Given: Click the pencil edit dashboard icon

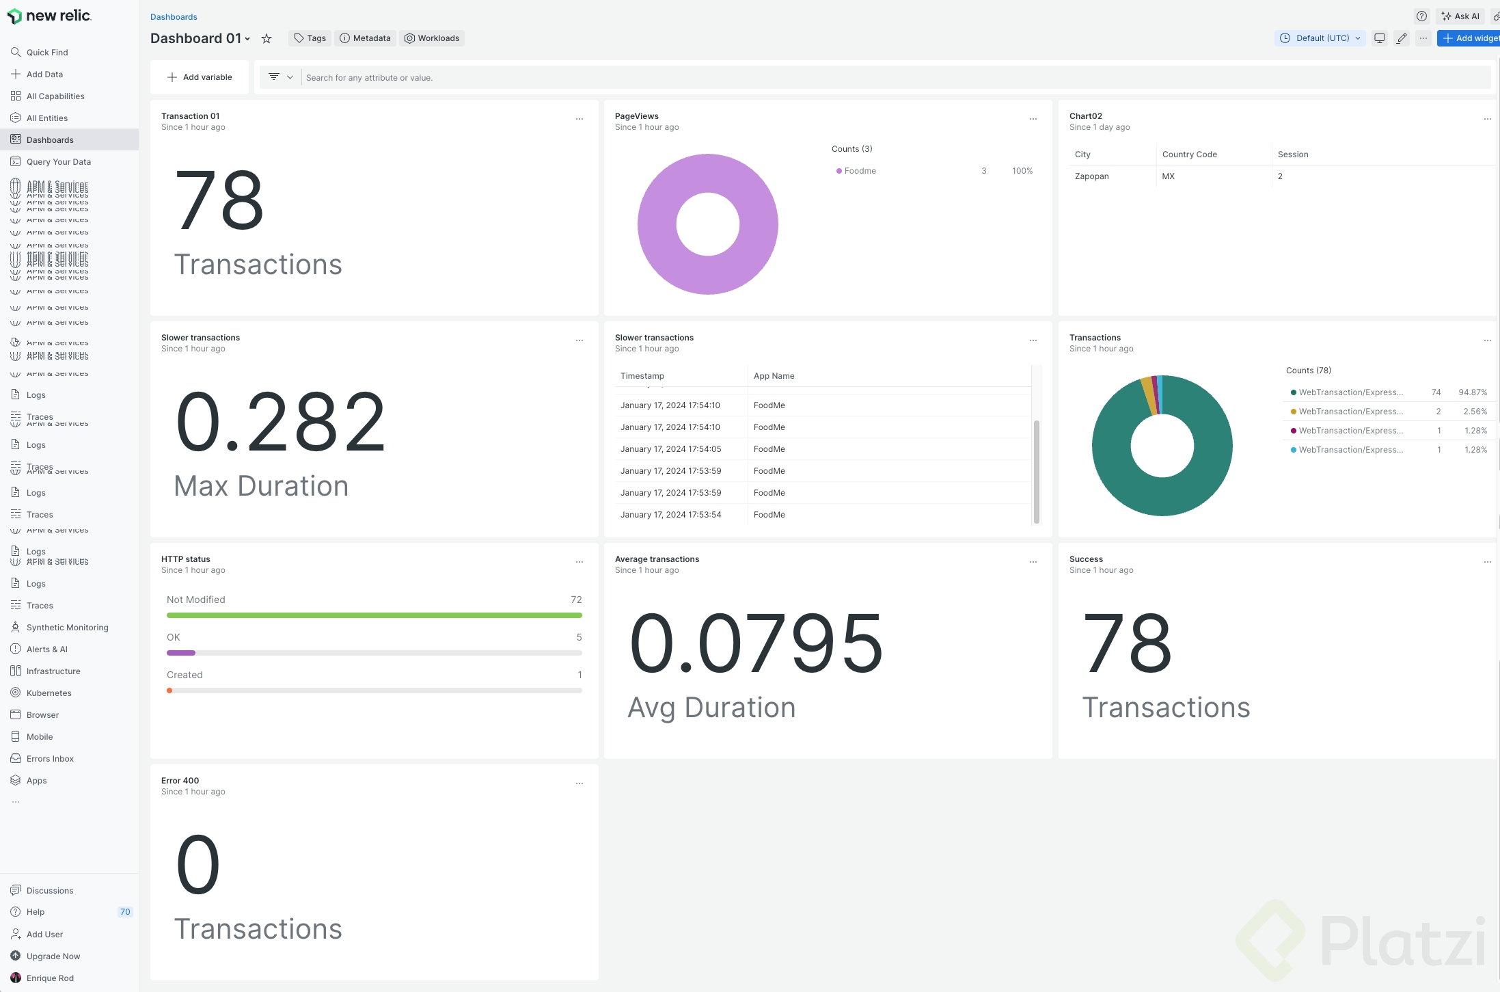Looking at the screenshot, I should pyautogui.click(x=1402, y=38).
